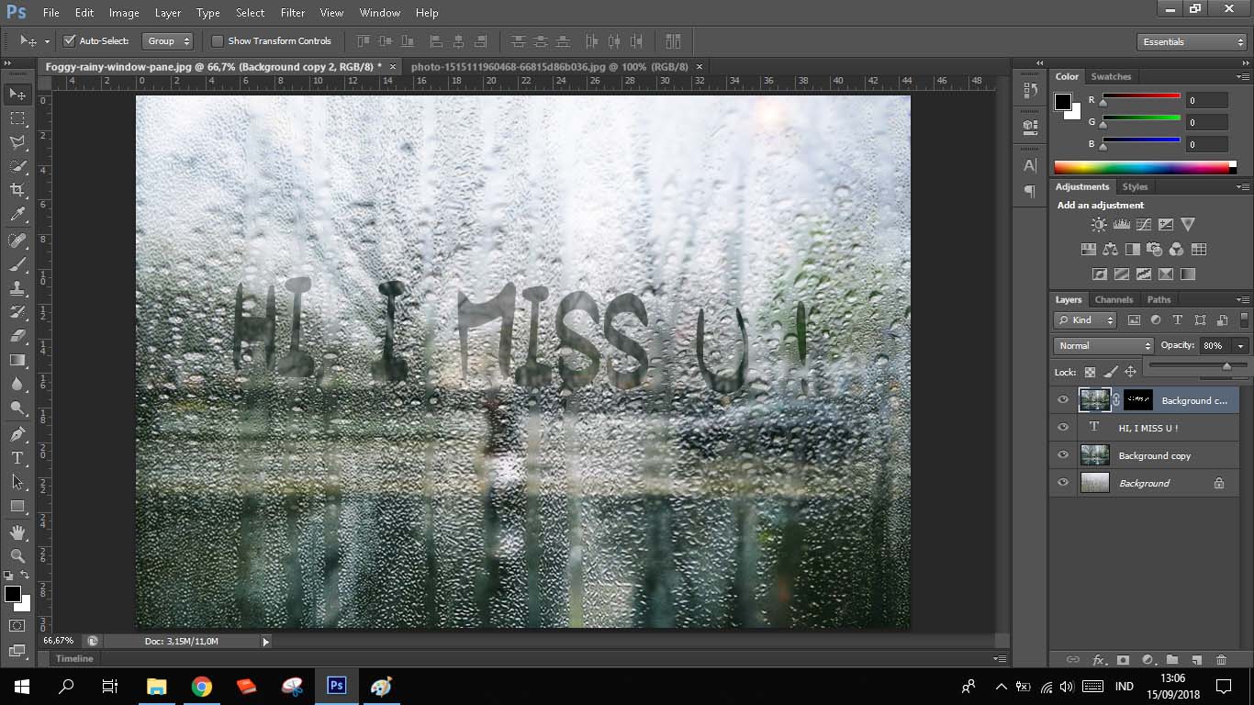Check Show Transform Controls option

[x=218, y=41]
